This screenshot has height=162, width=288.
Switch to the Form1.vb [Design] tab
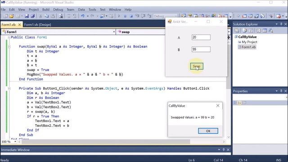click(x=38, y=25)
